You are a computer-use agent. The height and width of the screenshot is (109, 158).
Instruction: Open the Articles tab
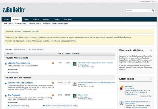[36, 19]
